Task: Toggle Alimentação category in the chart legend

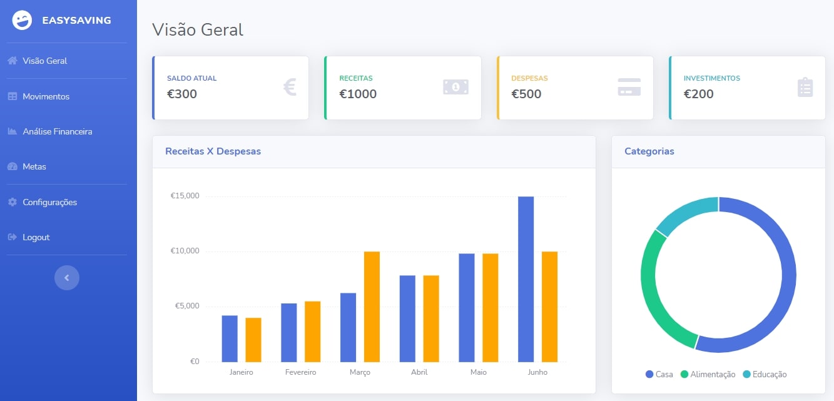Action: pyautogui.click(x=708, y=374)
